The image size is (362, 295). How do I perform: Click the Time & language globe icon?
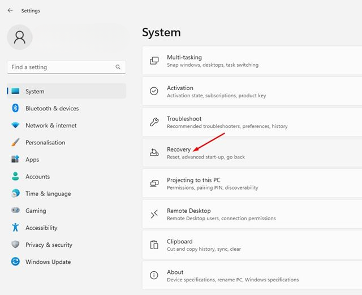coord(15,193)
